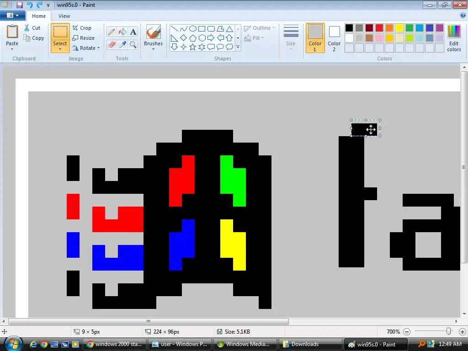Expand the Brushes dropdown arrow
The width and height of the screenshot is (468, 351).
[x=154, y=49]
